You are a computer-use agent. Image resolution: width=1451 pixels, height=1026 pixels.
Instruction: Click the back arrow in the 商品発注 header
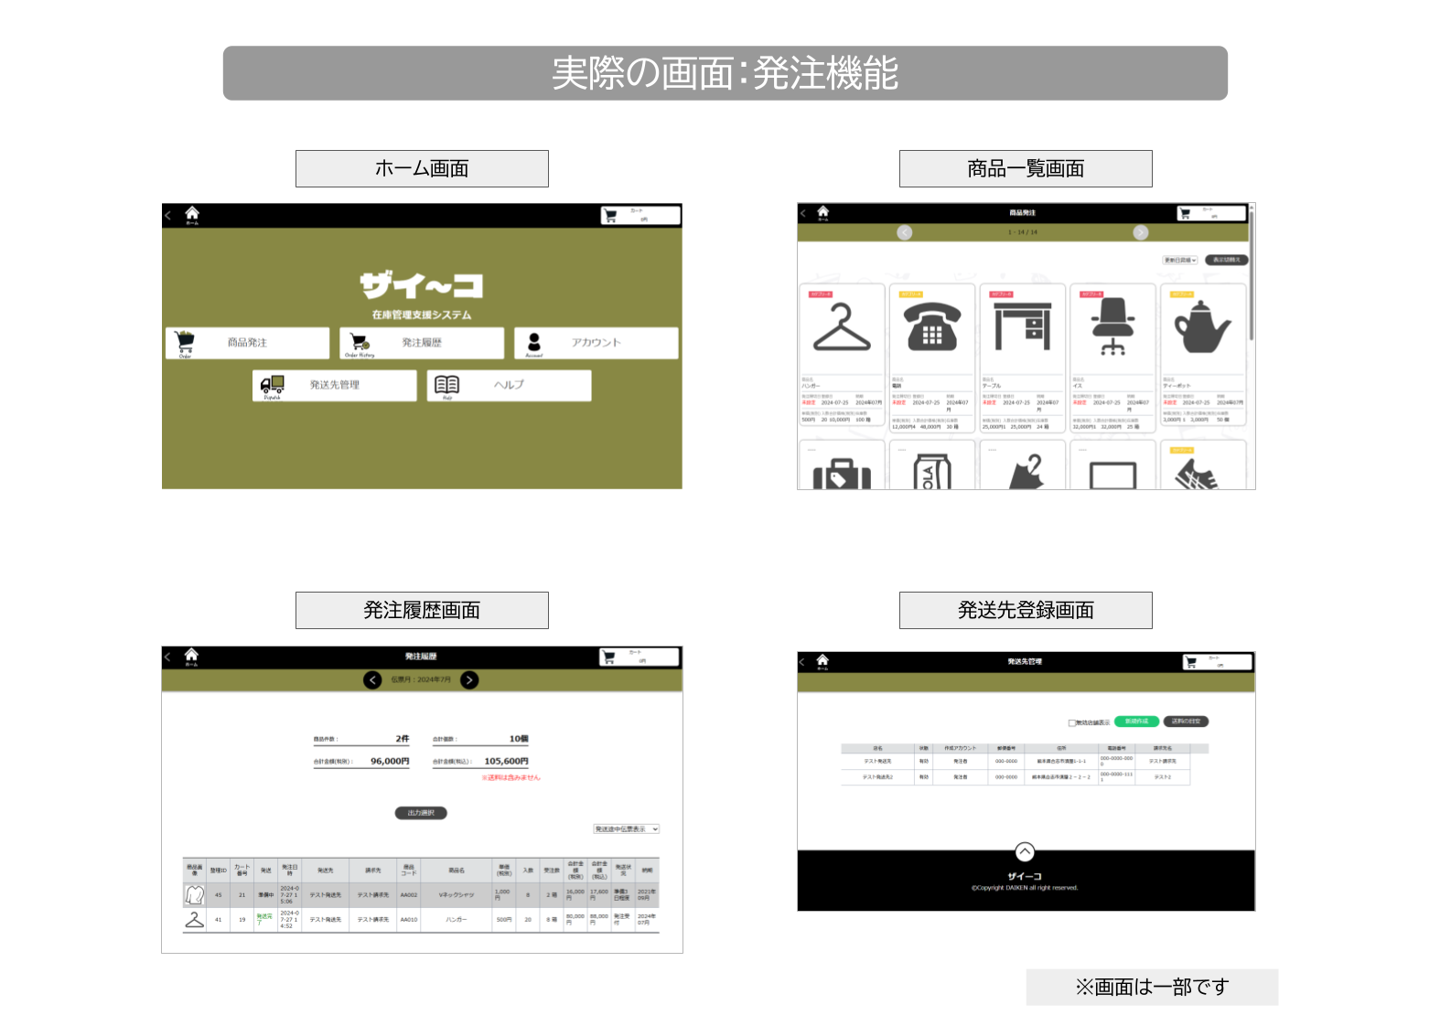(x=803, y=213)
